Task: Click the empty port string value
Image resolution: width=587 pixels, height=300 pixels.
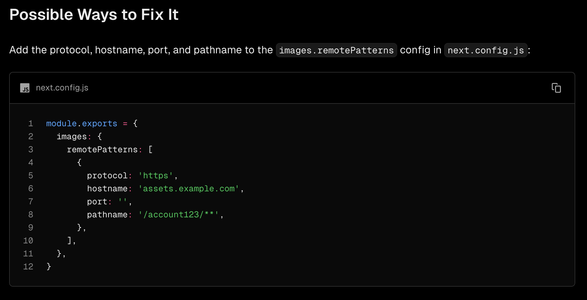Action: point(123,202)
